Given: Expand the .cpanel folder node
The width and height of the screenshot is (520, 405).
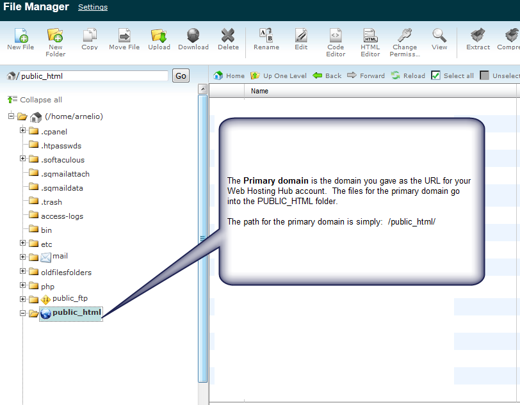Looking at the screenshot, I should click(23, 131).
